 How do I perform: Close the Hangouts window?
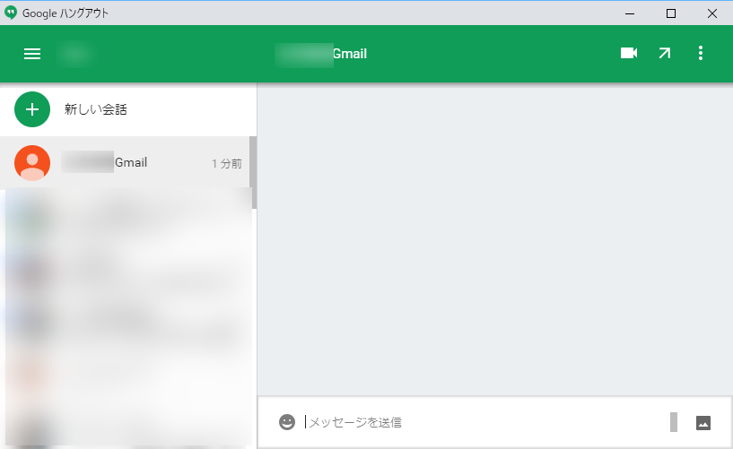(712, 13)
